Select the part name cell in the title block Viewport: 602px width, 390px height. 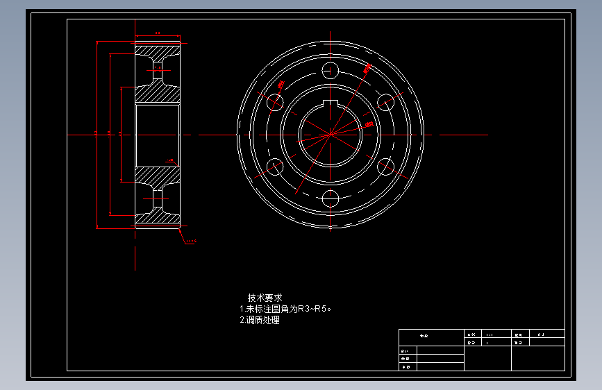pyautogui.click(x=431, y=337)
